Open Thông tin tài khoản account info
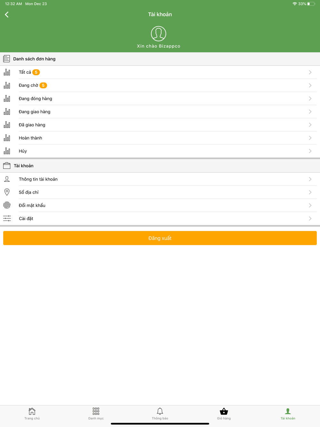 click(160, 179)
